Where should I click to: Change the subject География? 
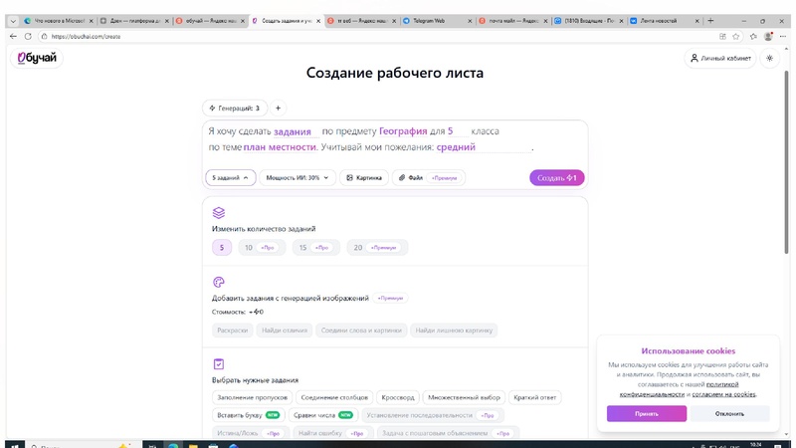403,131
